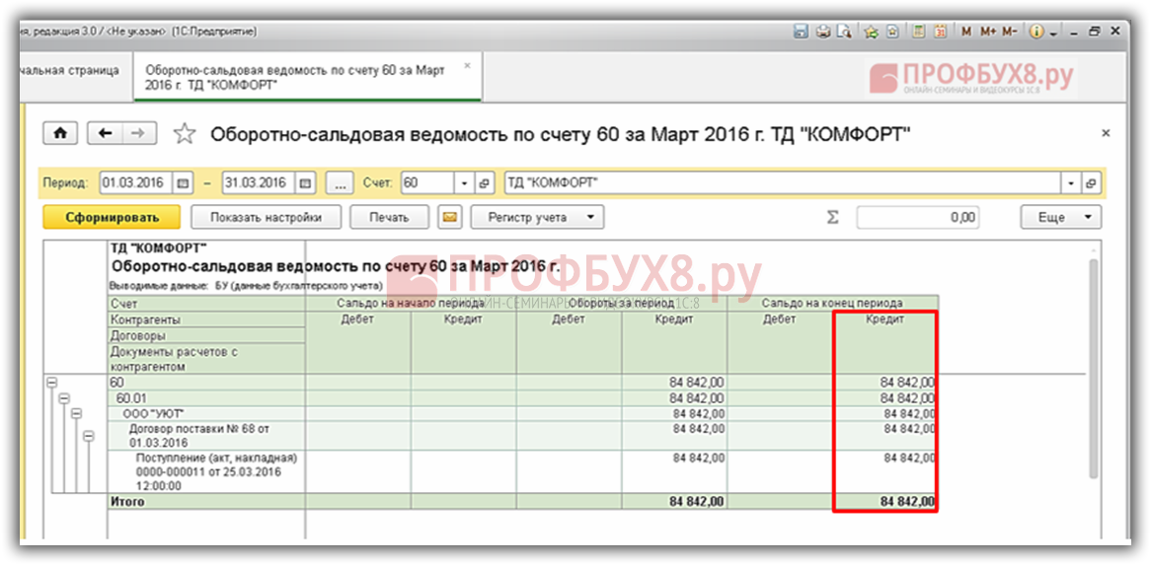Collapse the account 60 tree group
This screenshot has height=565, width=1151.
[x=51, y=383]
